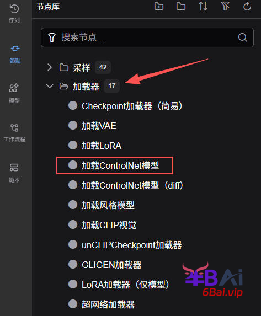Click the plain folder icon in header

181,7
